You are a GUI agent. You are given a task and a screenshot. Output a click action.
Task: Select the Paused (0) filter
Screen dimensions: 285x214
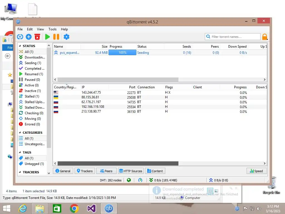[x=32, y=80]
